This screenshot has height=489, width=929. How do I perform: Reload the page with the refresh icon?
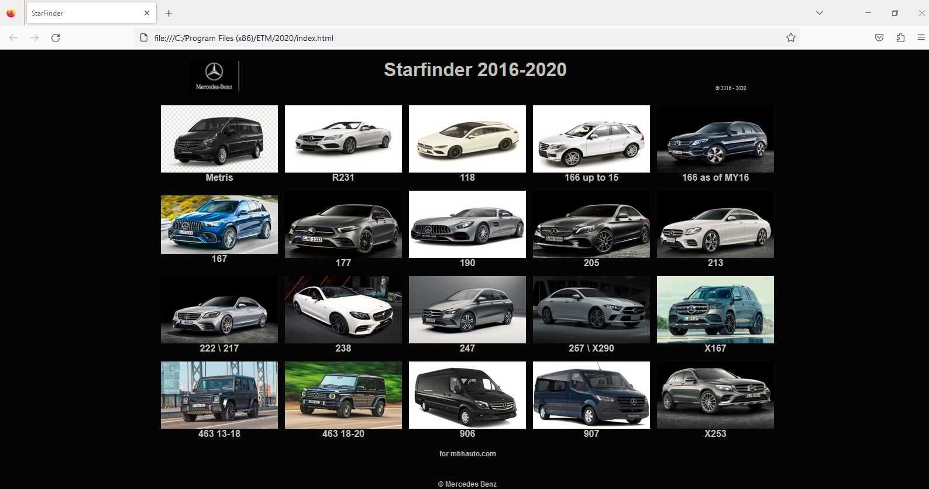(56, 38)
